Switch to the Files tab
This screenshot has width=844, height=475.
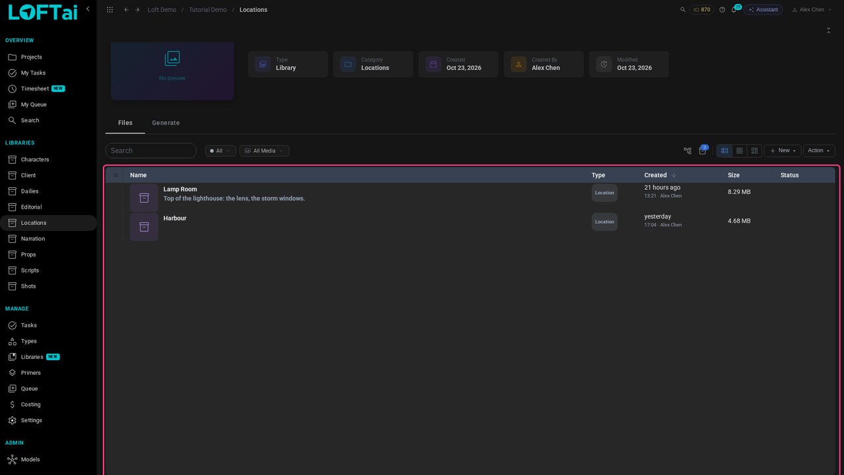pyautogui.click(x=125, y=123)
